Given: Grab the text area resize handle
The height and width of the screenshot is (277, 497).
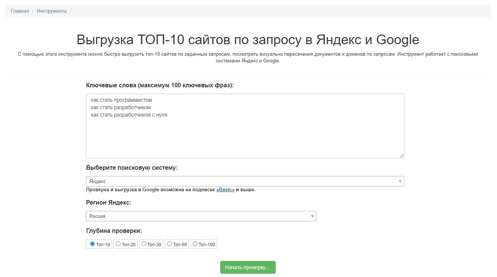Looking at the screenshot, I should point(402,156).
